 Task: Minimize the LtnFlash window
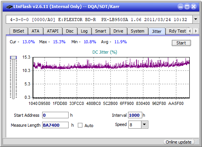181,7
